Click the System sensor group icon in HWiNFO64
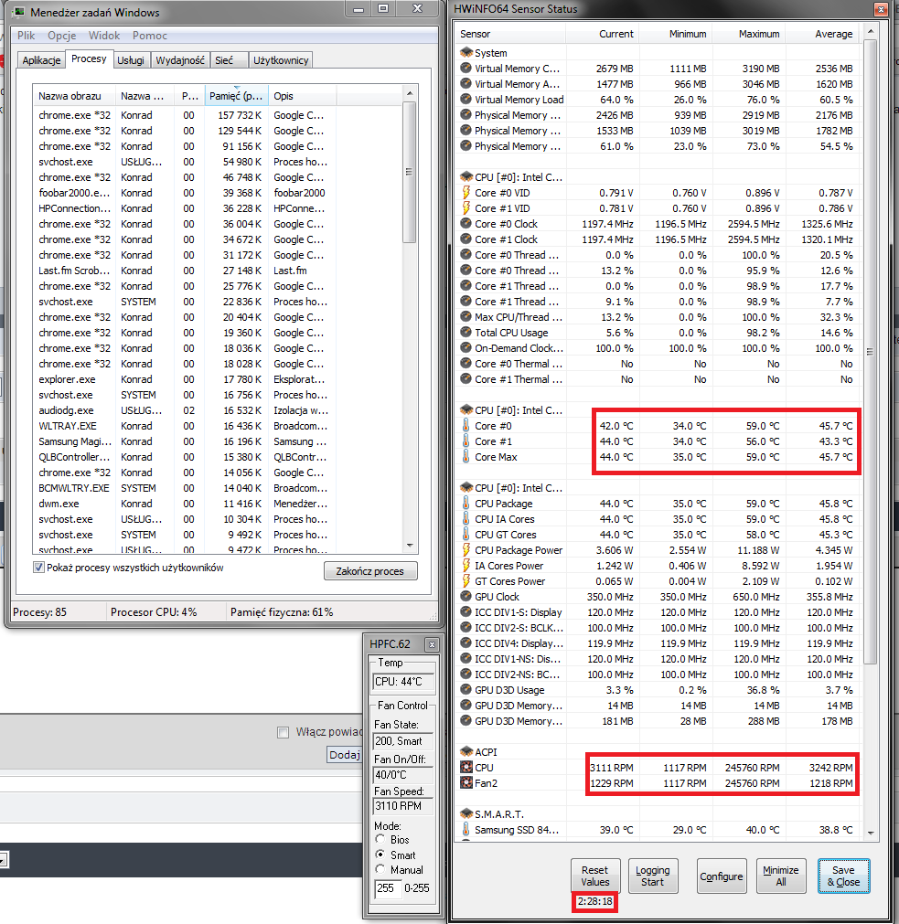The height and width of the screenshot is (924, 899). (x=466, y=53)
